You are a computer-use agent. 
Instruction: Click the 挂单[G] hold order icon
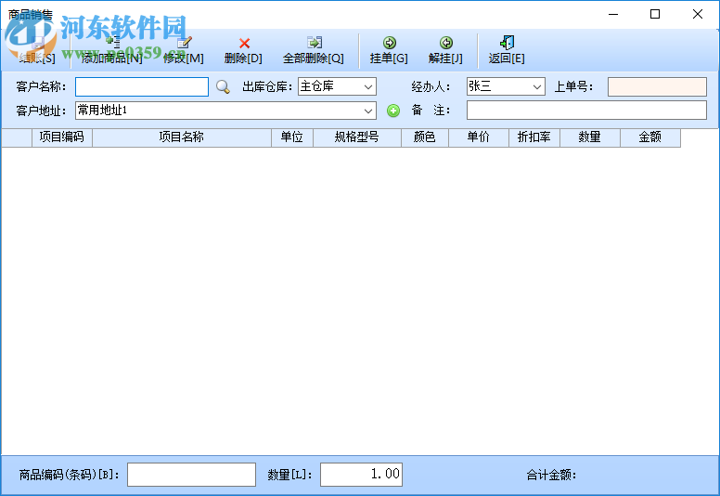pyautogui.click(x=390, y=43)
